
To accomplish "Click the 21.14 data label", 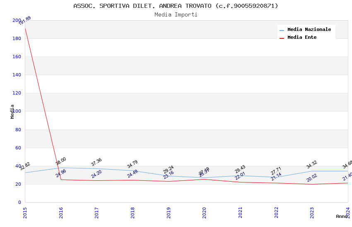I will (276, 177).
